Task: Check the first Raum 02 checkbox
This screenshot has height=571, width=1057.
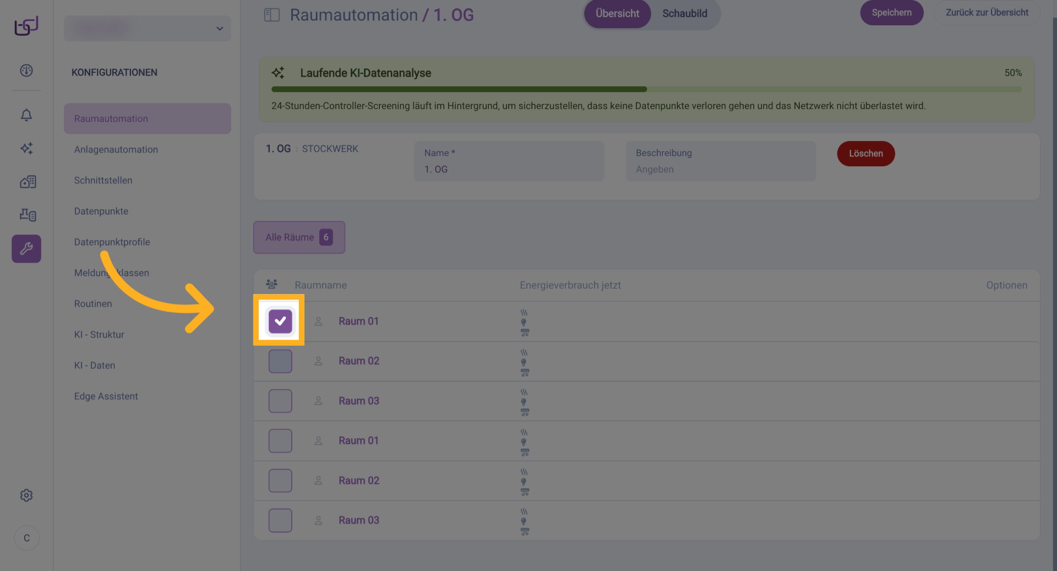Action: pyautogui.click(x=280, y=361)
